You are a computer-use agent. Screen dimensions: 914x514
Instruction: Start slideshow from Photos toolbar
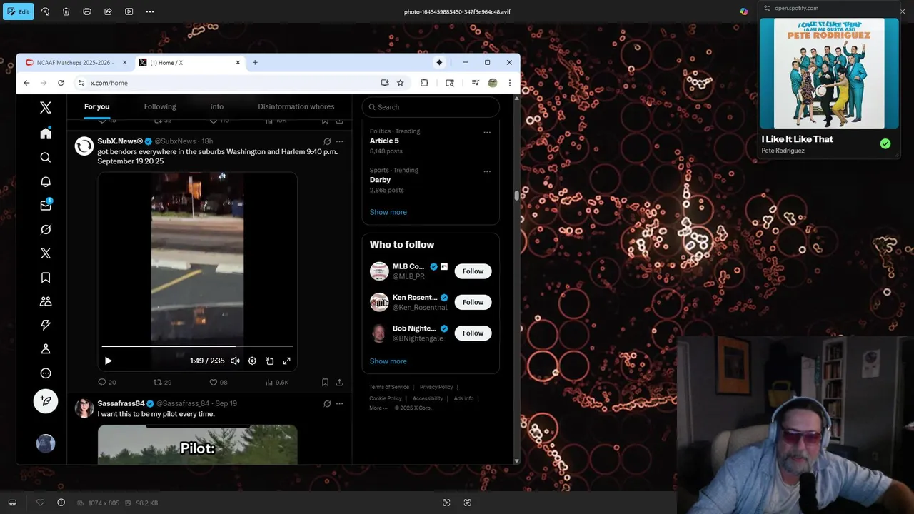pos(129,11)
